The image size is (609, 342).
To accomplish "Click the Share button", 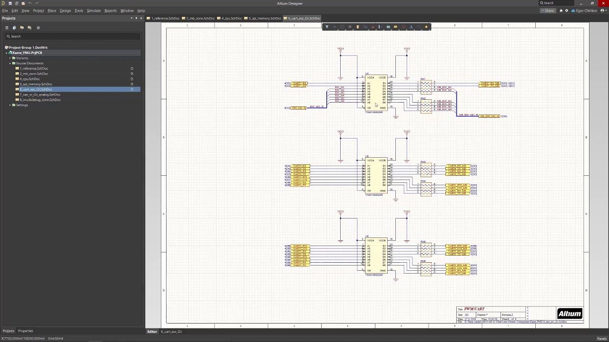I will coord(548,10).
